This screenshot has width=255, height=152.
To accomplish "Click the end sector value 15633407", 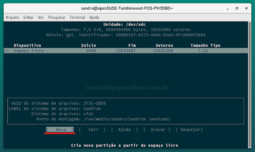I will 126,51.
